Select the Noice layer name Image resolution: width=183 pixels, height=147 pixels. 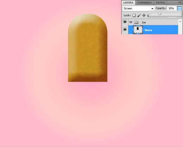(148, 30)
